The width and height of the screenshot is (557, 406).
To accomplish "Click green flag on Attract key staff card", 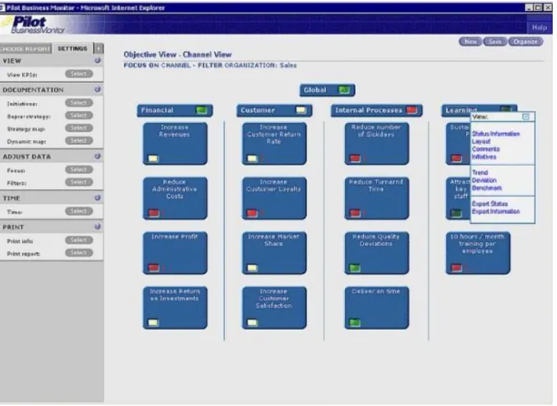I will click(456, 212).
